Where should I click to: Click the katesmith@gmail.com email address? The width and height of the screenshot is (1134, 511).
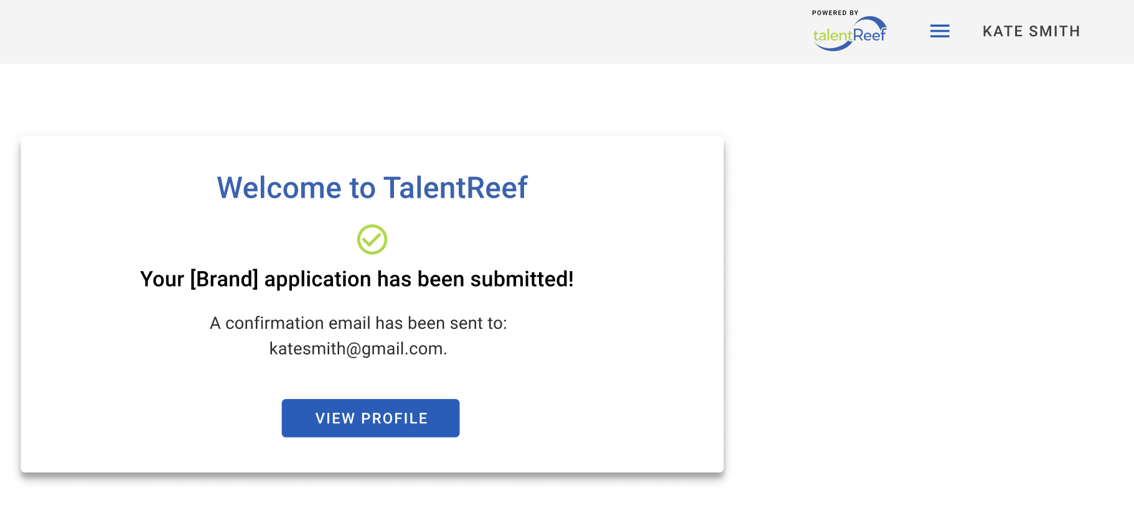tap(357, 349)
